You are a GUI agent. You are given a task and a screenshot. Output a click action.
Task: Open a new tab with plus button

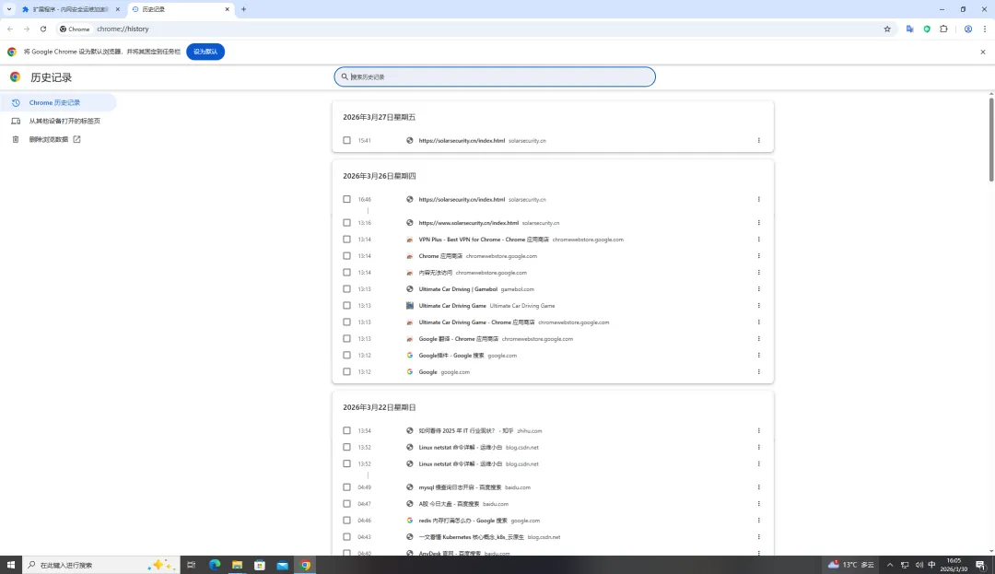coord(243,9)
